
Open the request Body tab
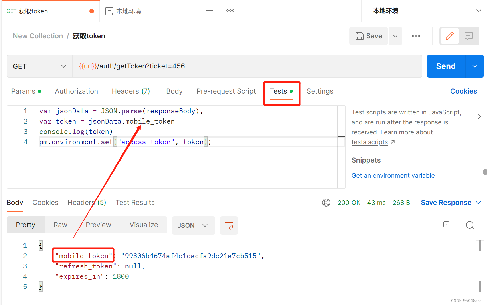point(174,91)
